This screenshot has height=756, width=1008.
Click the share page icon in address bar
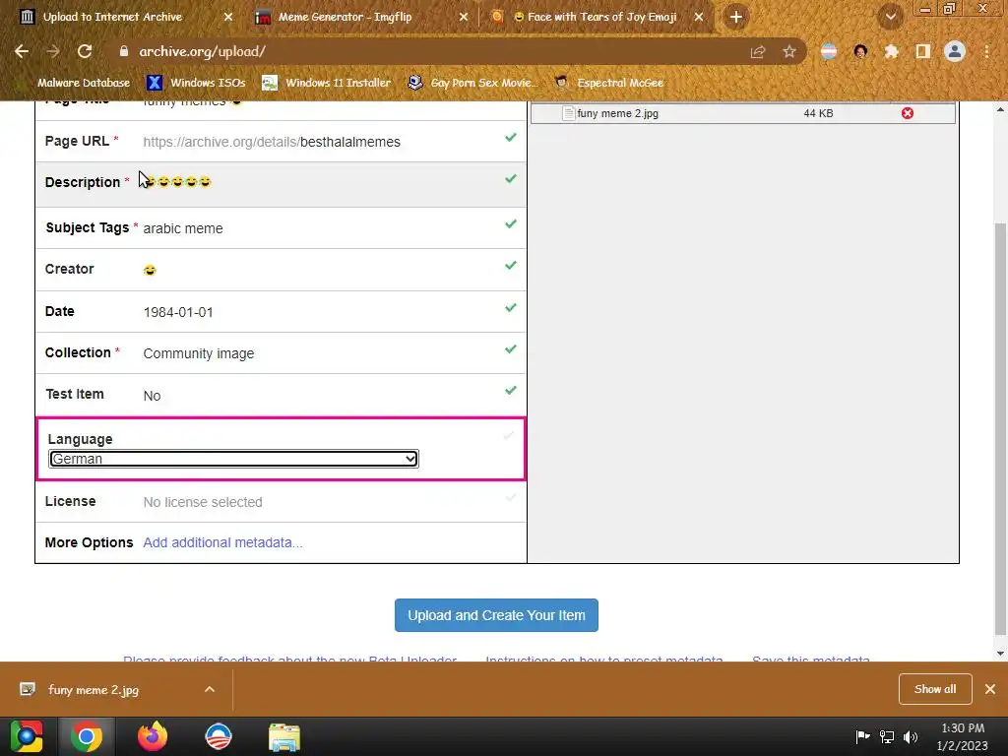point(758,51)
